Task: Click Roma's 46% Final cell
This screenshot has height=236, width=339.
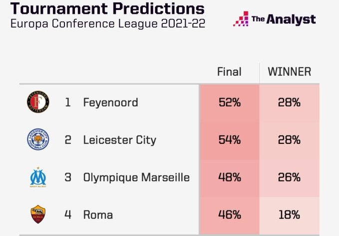Action: 230,215
